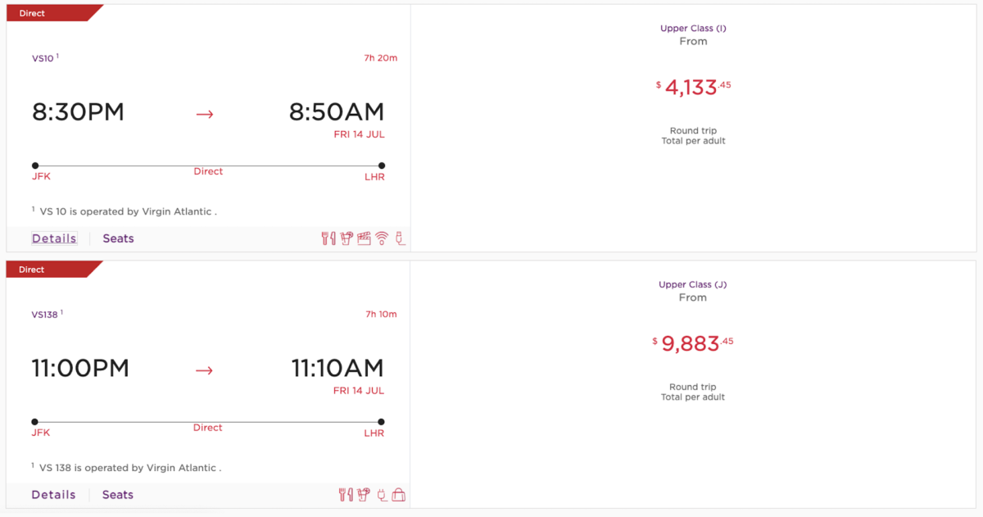Click the drinks icon for flight VS10

point(345,238)
